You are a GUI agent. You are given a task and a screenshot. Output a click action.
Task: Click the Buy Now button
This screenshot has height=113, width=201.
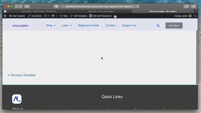174,25
